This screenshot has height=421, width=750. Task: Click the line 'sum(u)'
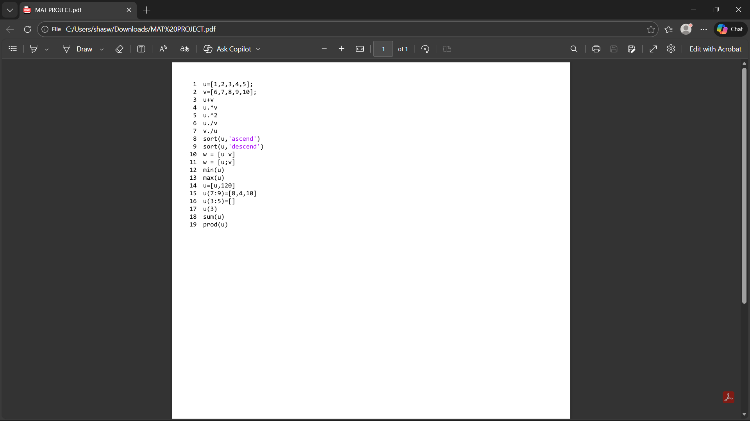coord(214,217)
